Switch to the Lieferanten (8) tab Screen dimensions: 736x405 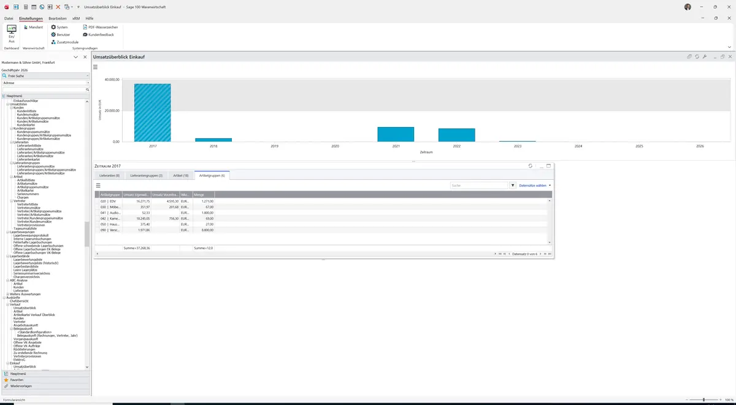(x=110, y=175)
